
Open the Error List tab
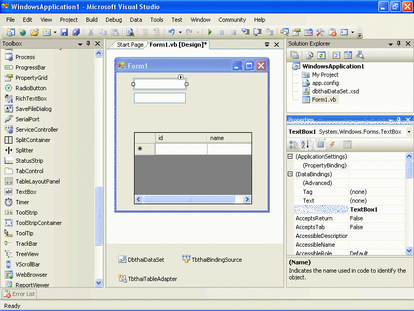(x=19, y=294)
